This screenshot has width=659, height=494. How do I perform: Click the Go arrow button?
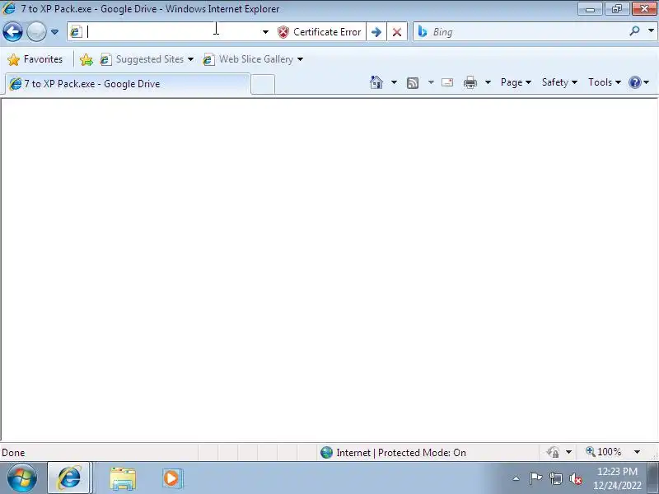[x=376, y=32]
